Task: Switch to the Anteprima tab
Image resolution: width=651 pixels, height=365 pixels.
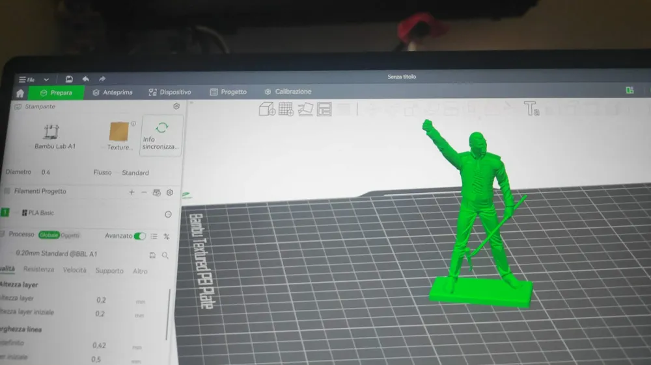Action: (113, 92)
